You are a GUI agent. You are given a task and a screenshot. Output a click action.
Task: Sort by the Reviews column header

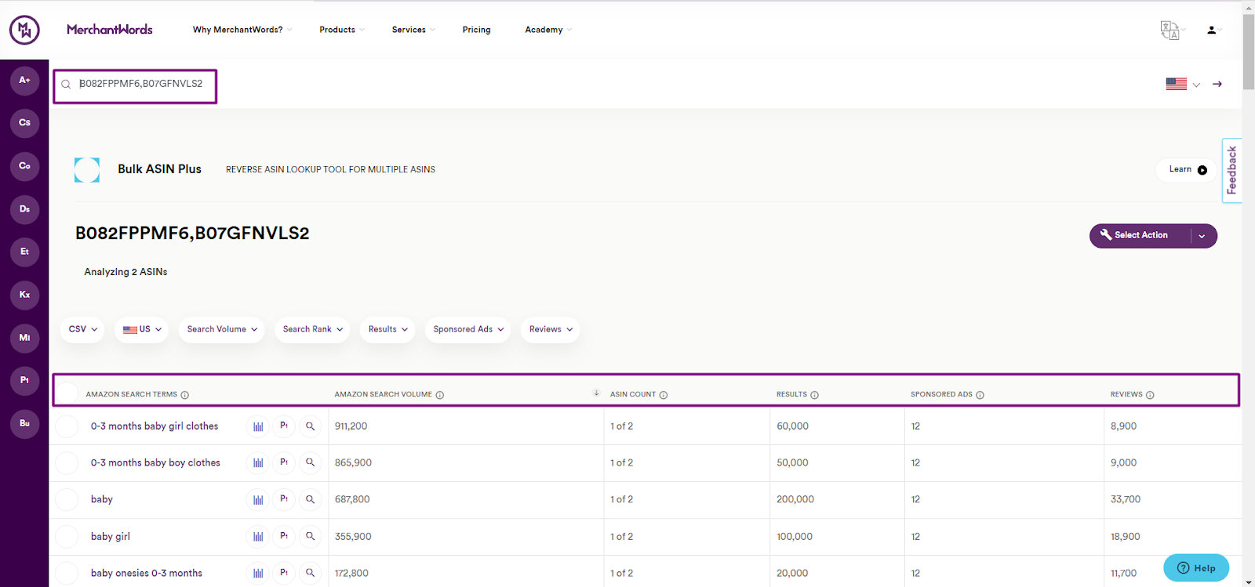pos(1126,395)
